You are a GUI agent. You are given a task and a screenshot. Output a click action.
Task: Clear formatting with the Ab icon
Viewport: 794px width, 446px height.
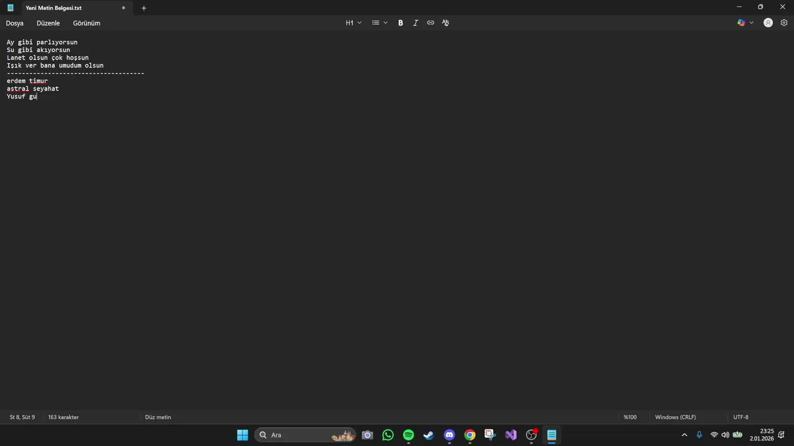[x=445, y=23]
